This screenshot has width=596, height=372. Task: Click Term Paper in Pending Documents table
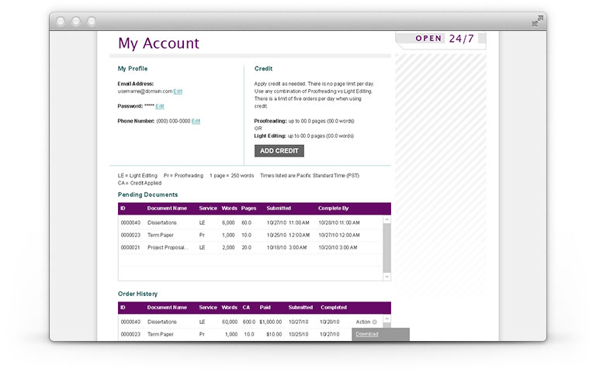(x=161, y=236)
